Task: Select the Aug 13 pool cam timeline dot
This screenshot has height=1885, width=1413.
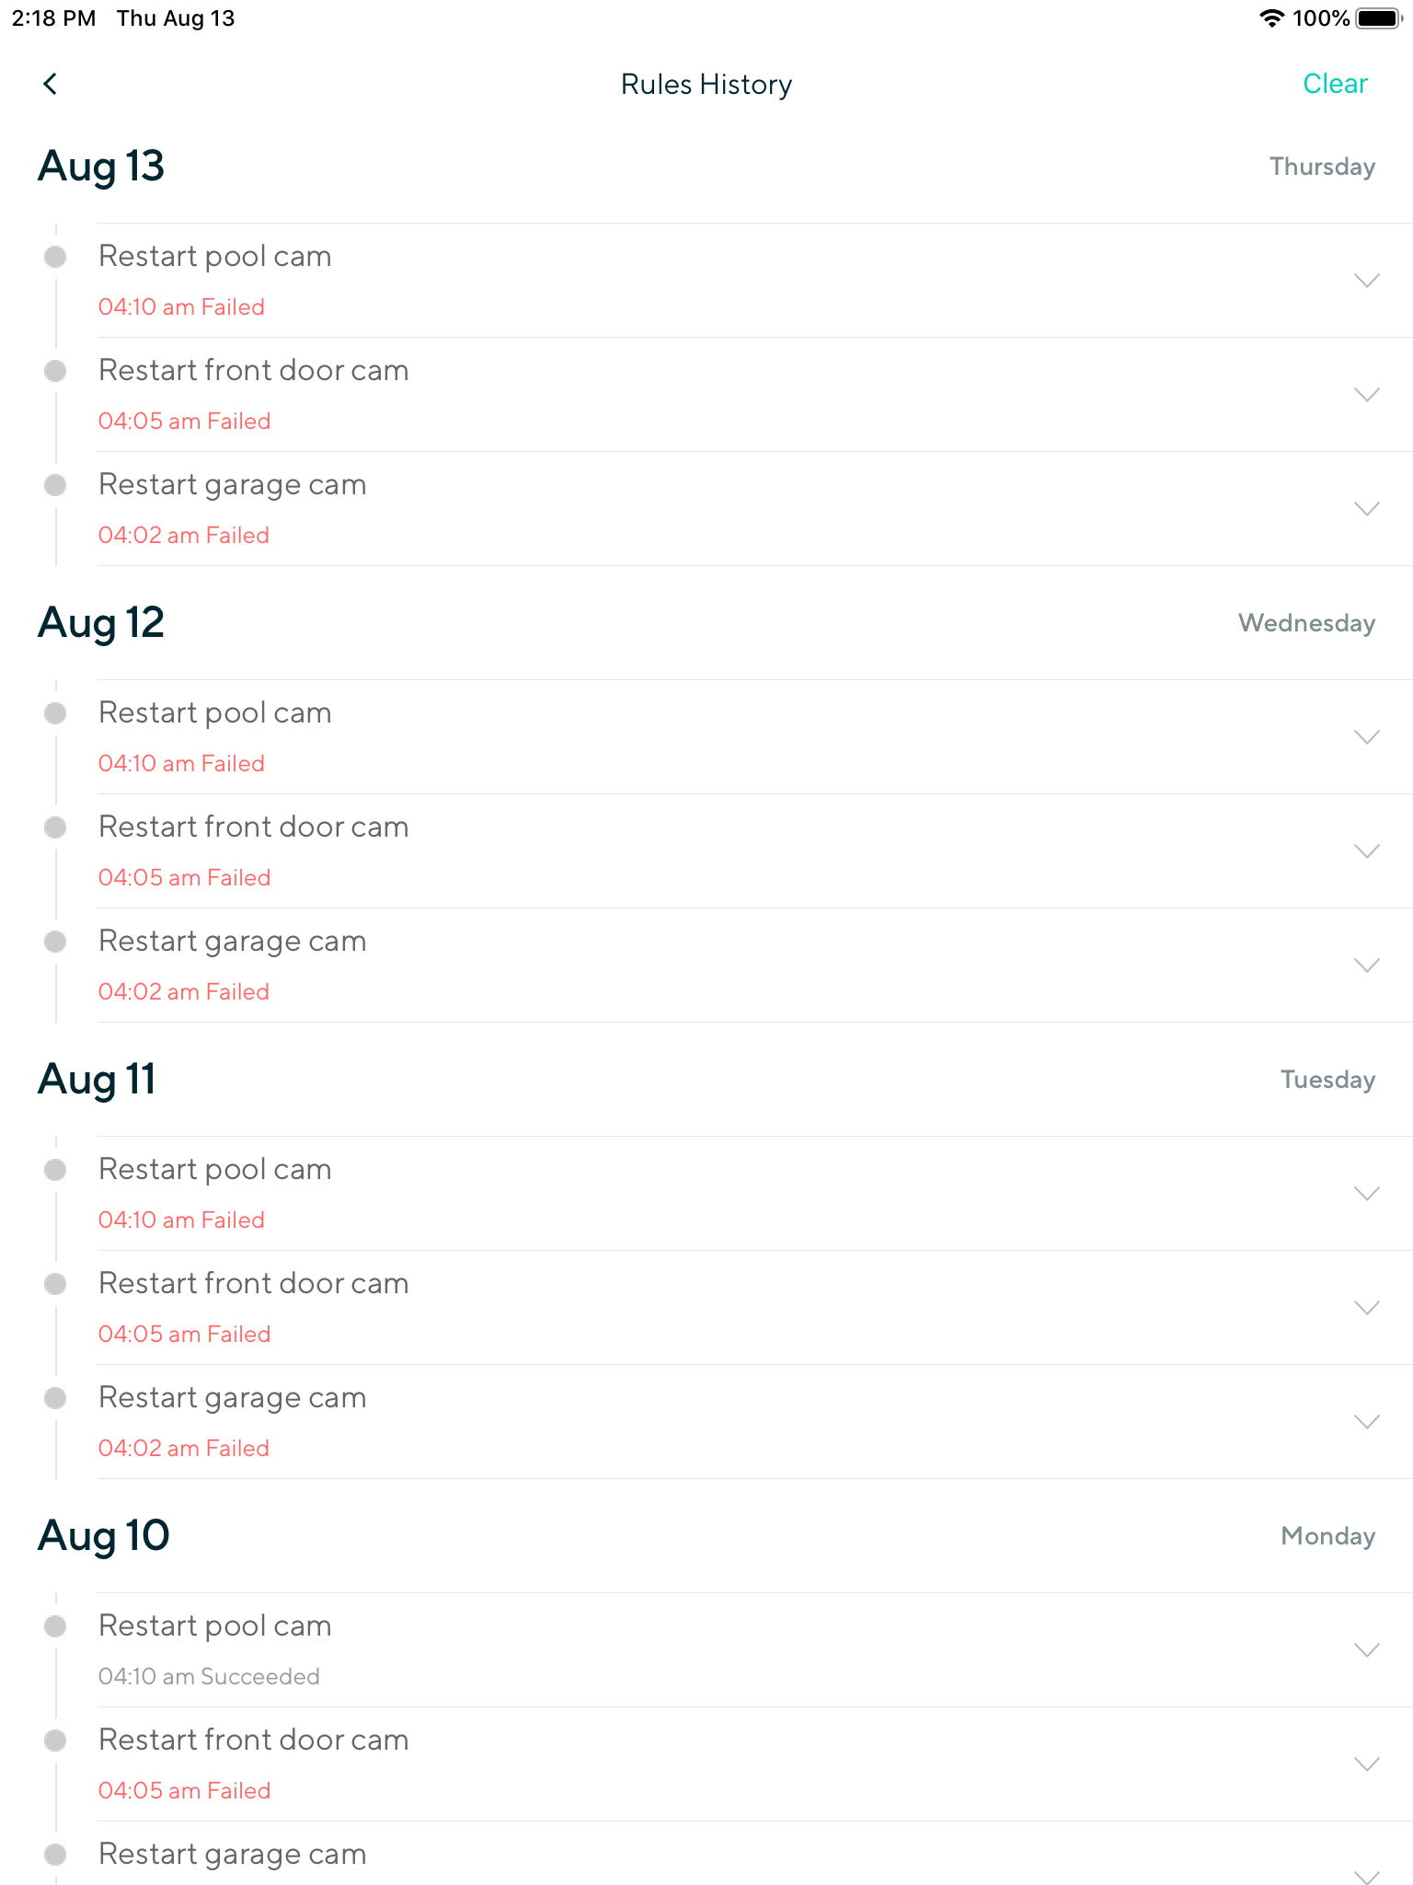Action: (x=55, y=256)
